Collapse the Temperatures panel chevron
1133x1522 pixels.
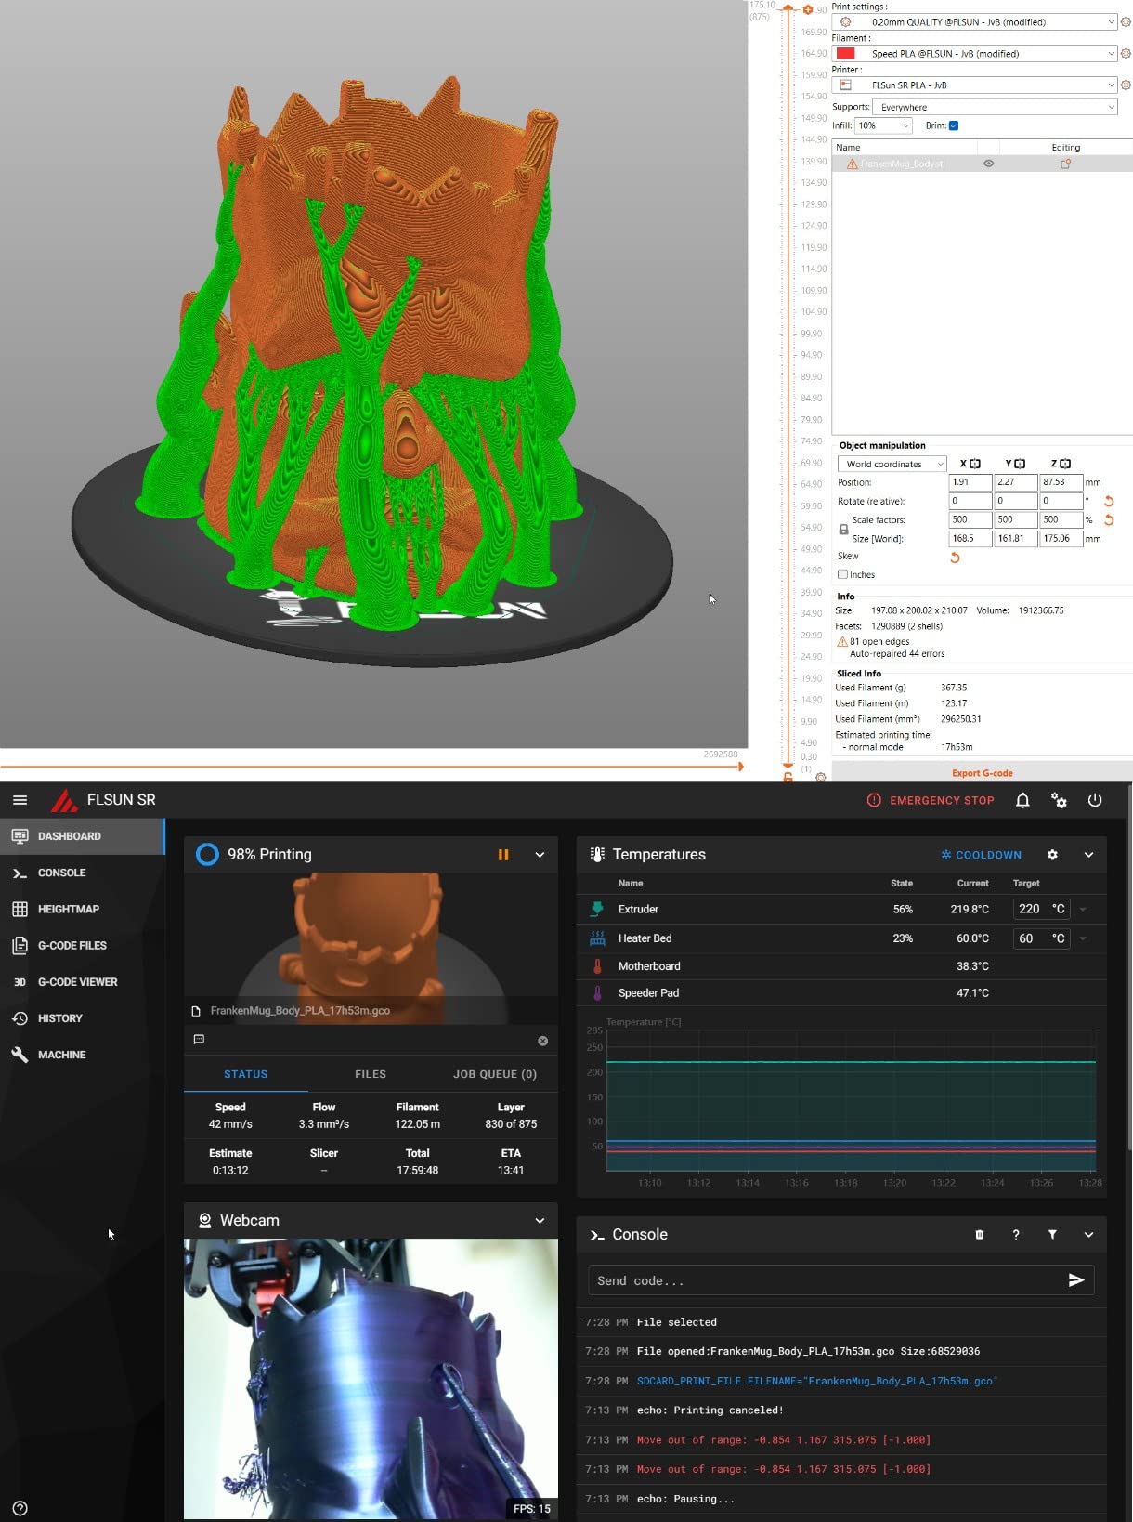point(1088,855)
